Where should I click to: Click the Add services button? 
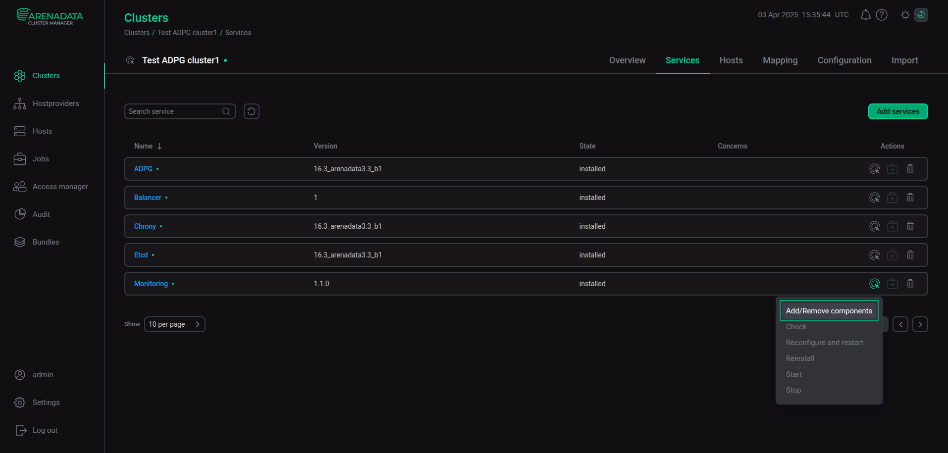point(898,111)
